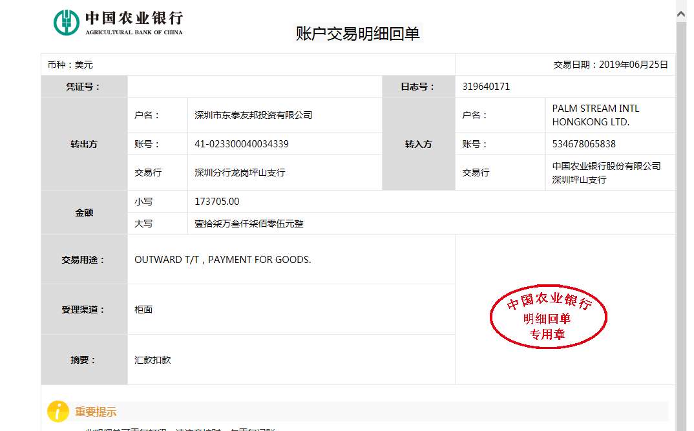694x431 pixels.
Task: Click the 日志号 label cell
Action: [419, 87]
